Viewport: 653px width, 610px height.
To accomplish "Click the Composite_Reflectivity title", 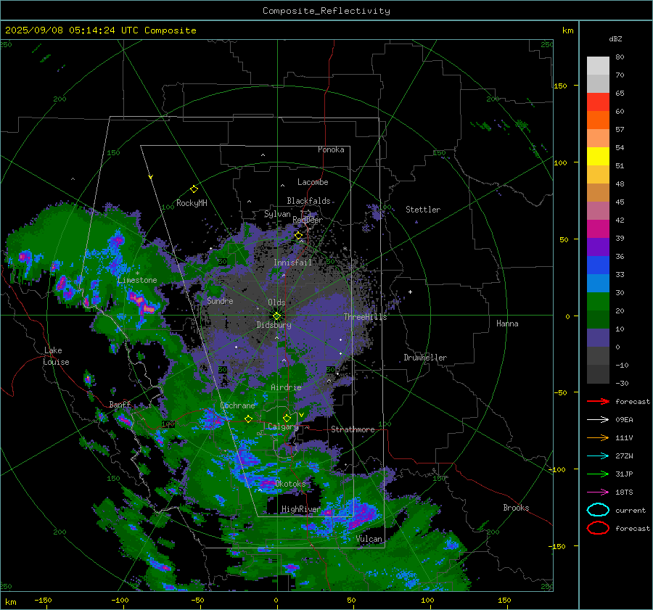I will (326, 11).
